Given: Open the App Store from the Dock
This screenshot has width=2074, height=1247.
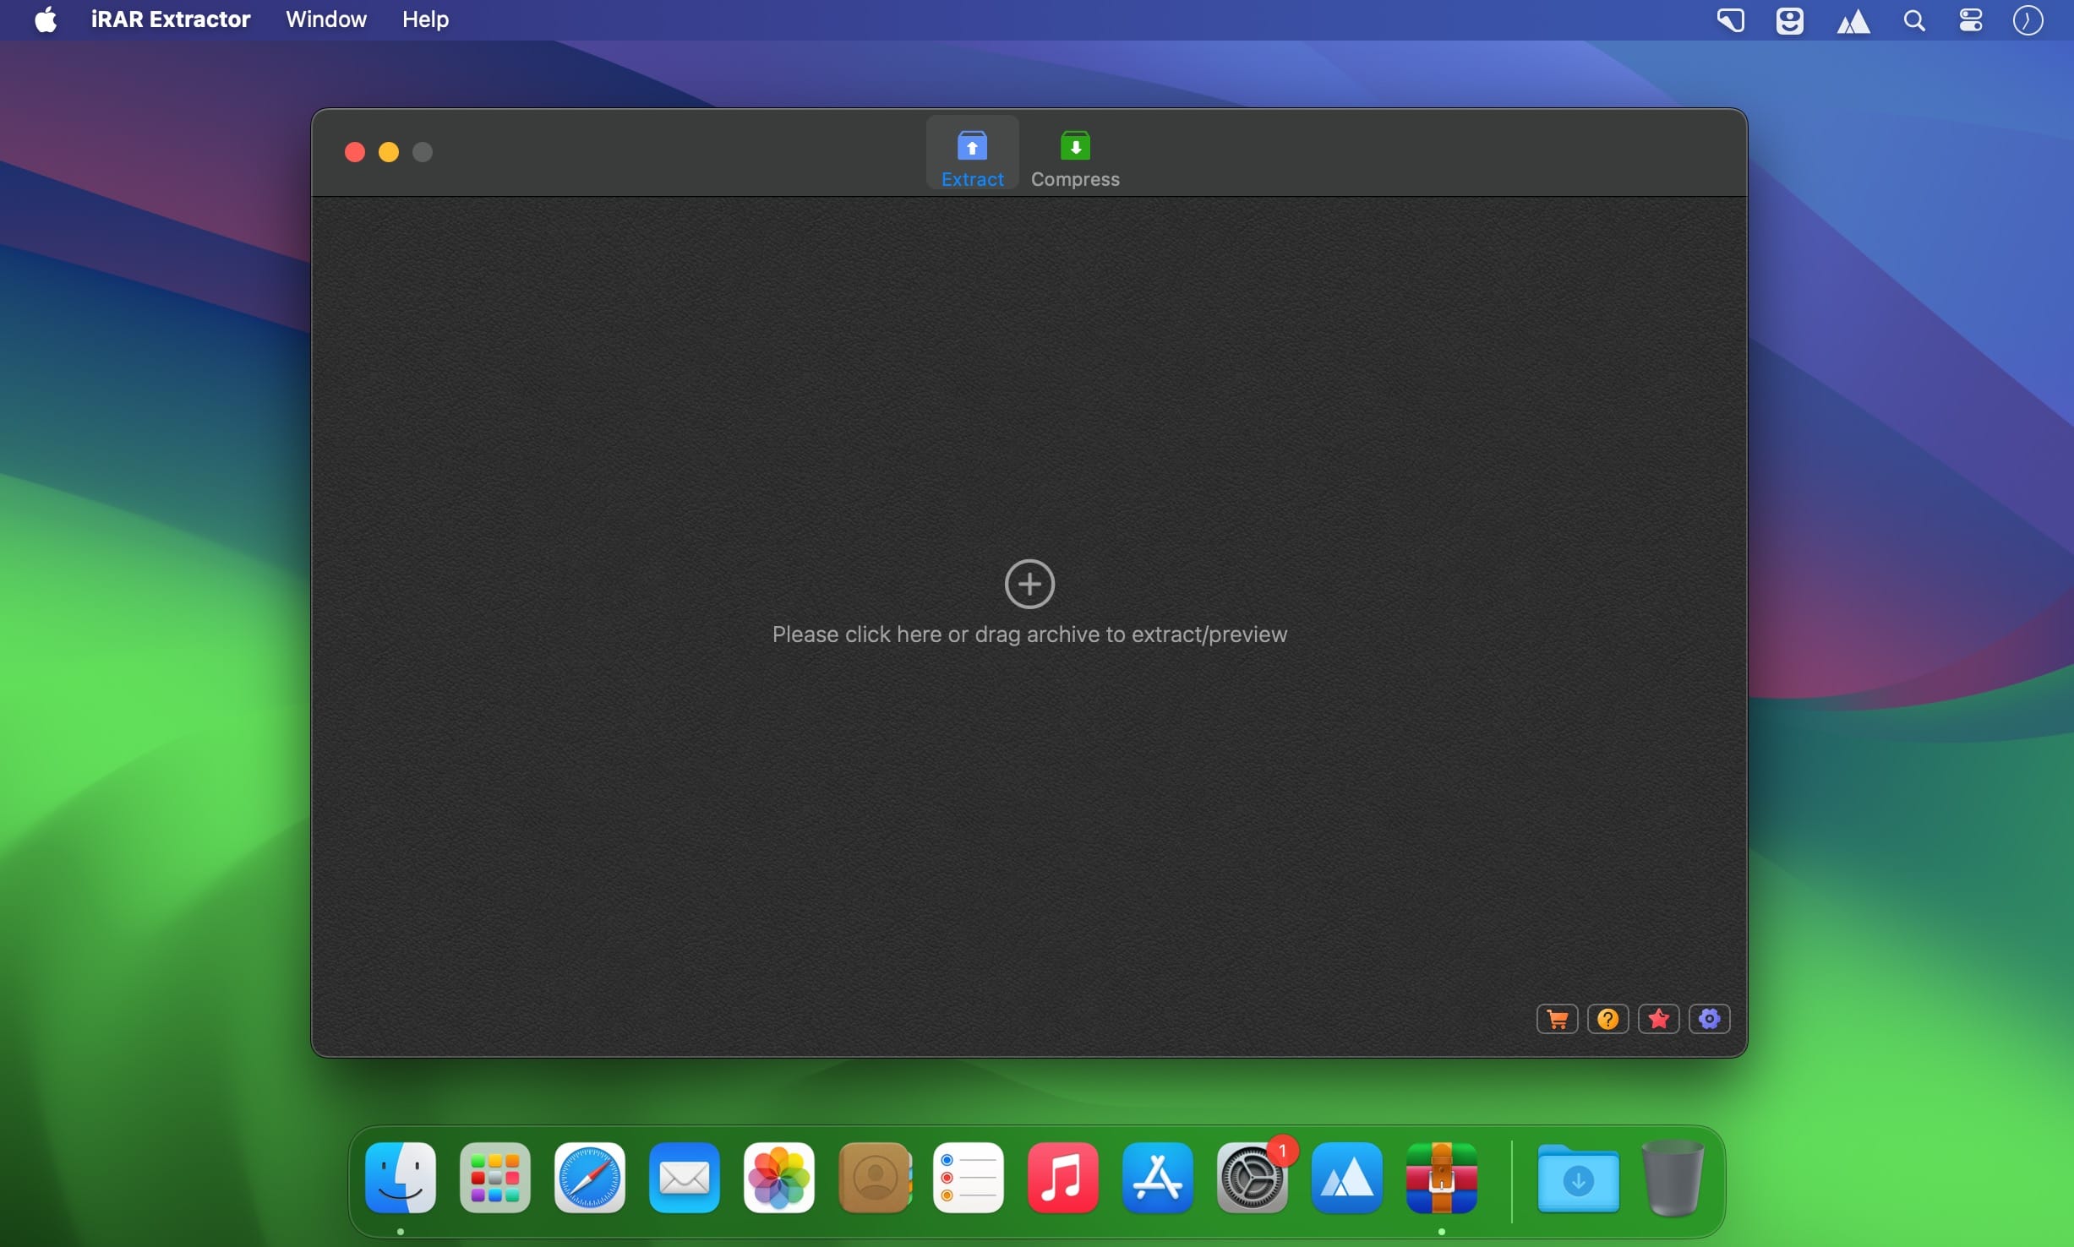Looking at the screenshot, I should 1158,1178.
